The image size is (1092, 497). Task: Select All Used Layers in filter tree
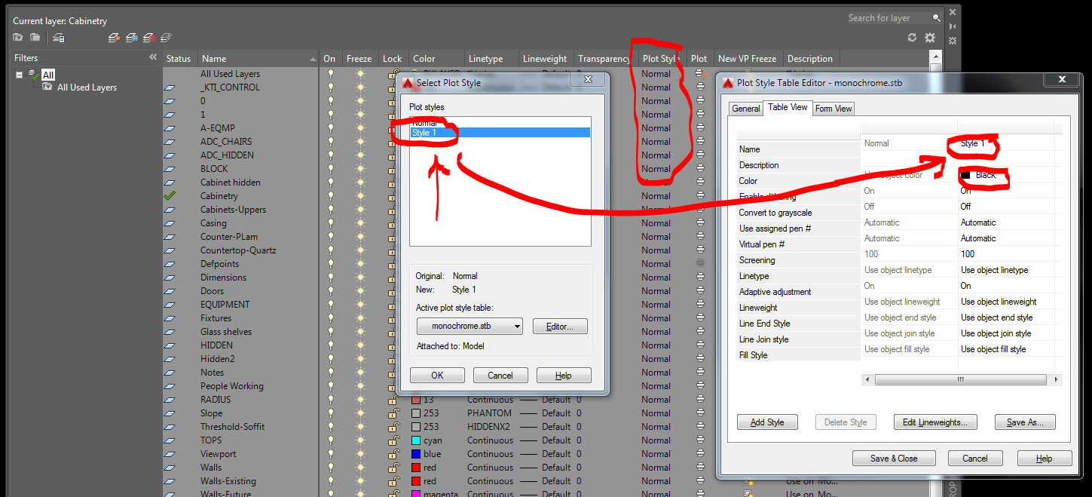click(87, 87)
